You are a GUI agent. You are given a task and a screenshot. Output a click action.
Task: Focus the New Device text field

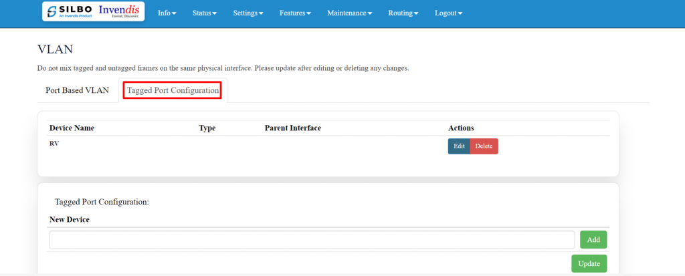pyautogui.click(x=312, y=240)
